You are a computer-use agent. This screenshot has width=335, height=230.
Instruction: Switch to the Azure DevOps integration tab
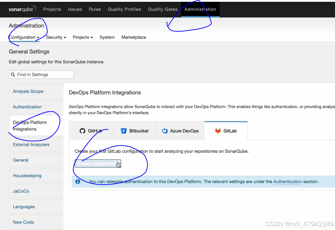click(x=180, y=131)
